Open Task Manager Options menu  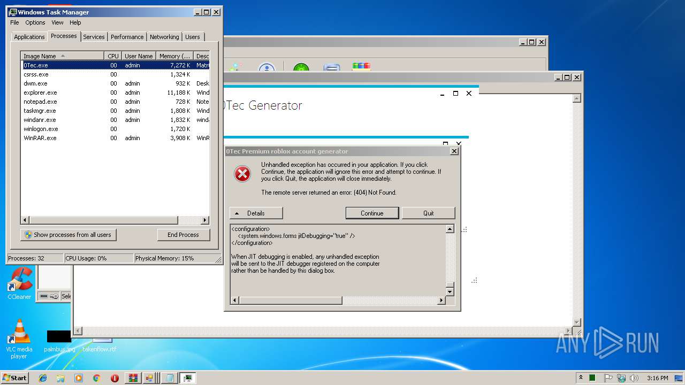35,22
